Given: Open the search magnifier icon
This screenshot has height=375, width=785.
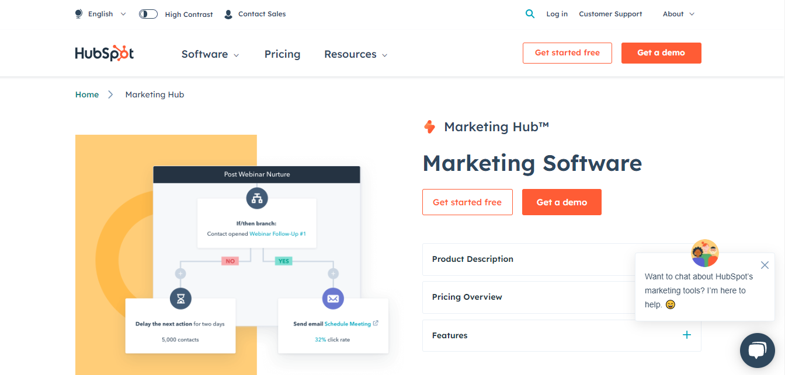Looking at the screenshot, I should pyautogui.click(x=530, y=14).
